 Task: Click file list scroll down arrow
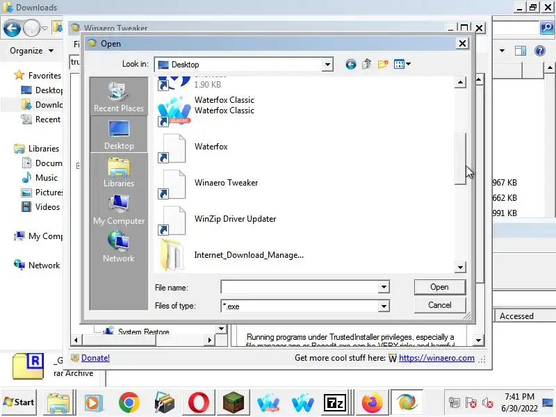[460, 268]
